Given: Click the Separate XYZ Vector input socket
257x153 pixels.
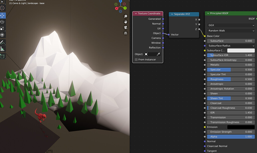Looking at the screenshot, I should coord(169,35).
